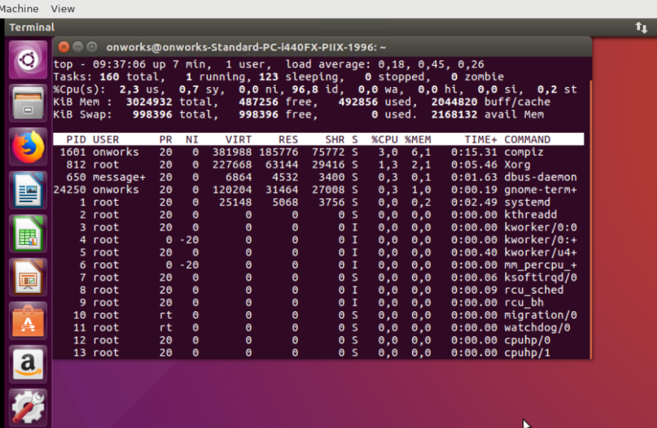
Task: Open the Files manager from the launcher
Action: (28, 104)
